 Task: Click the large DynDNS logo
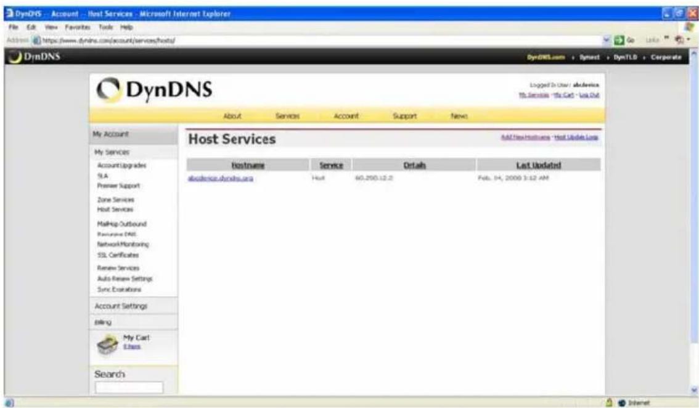154,89
